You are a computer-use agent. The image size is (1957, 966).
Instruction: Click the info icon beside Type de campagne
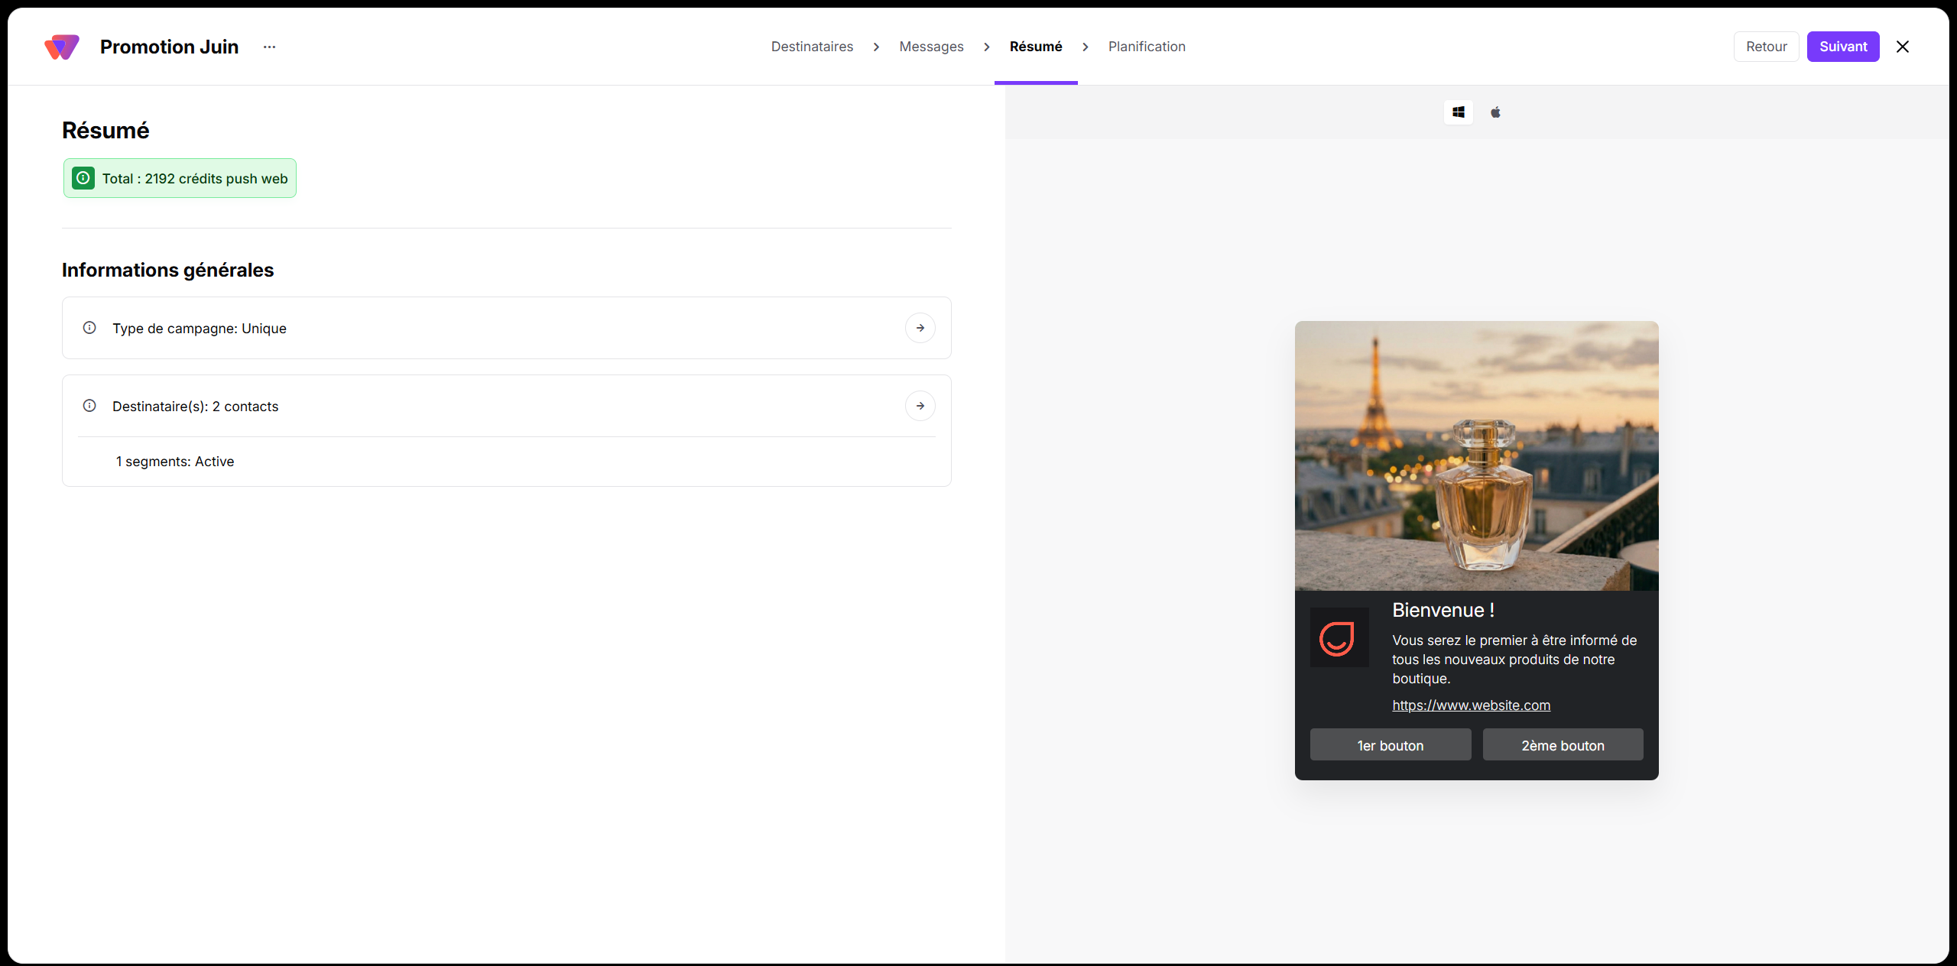pos(89,328)
